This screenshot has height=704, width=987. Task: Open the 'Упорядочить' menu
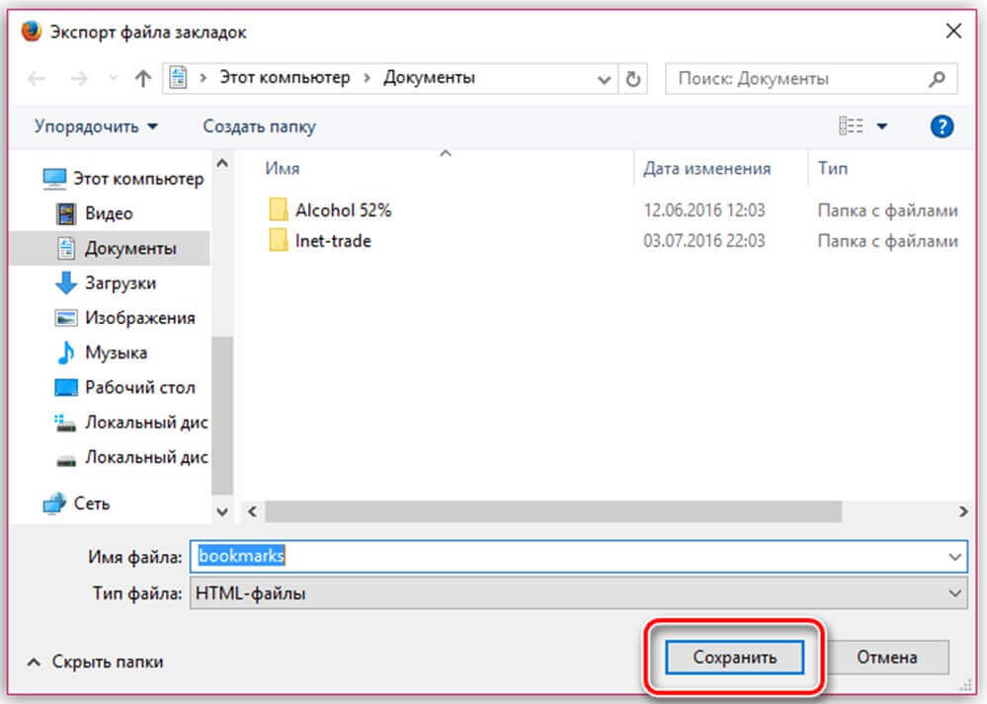96,126
